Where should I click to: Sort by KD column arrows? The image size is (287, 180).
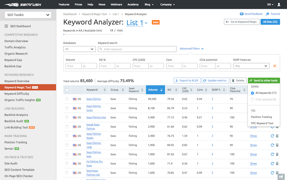pyautogui.click(x=176, y=90)
